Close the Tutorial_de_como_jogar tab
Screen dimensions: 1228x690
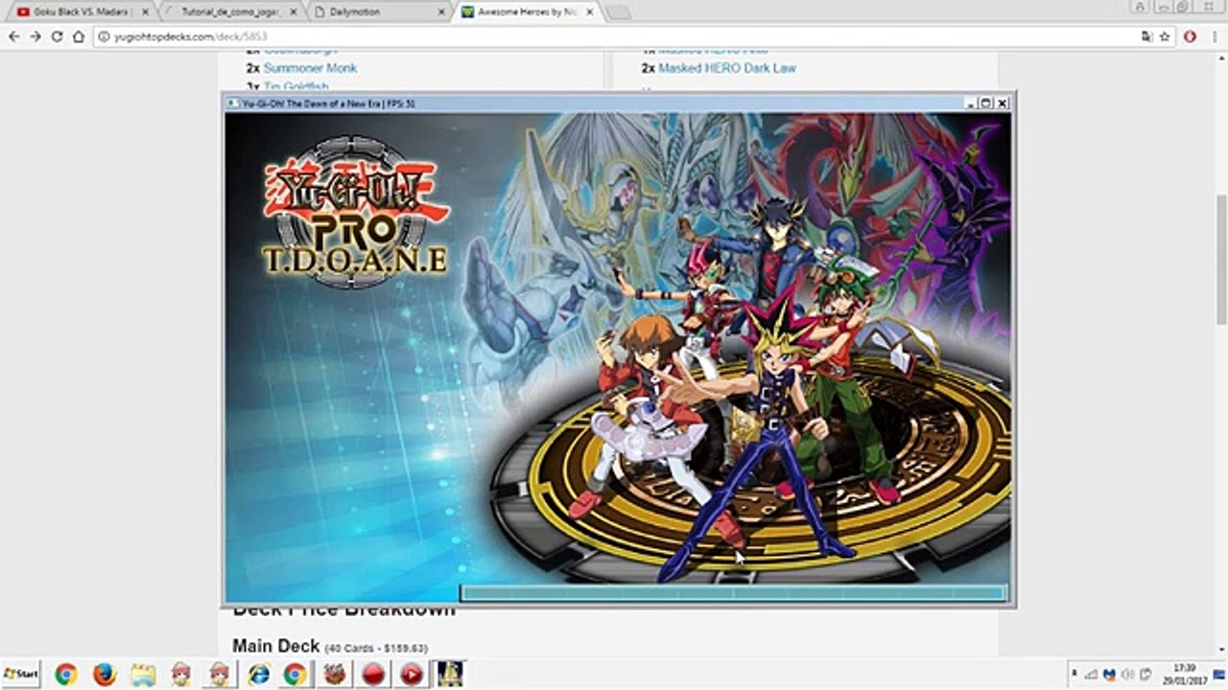coord(294,12)
